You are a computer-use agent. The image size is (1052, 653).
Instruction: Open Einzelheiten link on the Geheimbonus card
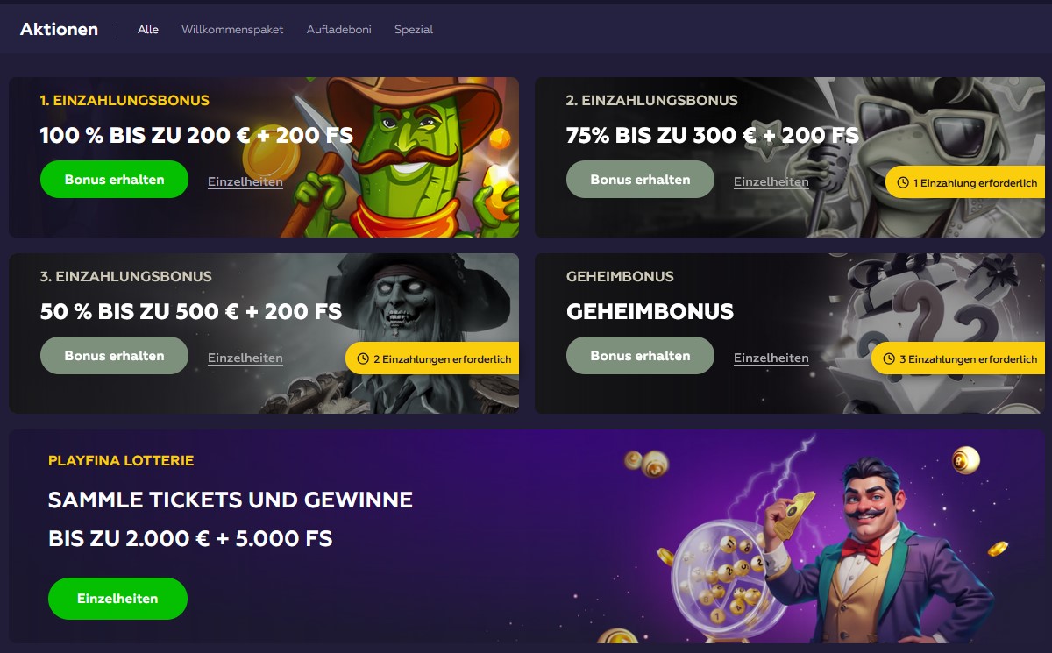[x=771, y=358]
